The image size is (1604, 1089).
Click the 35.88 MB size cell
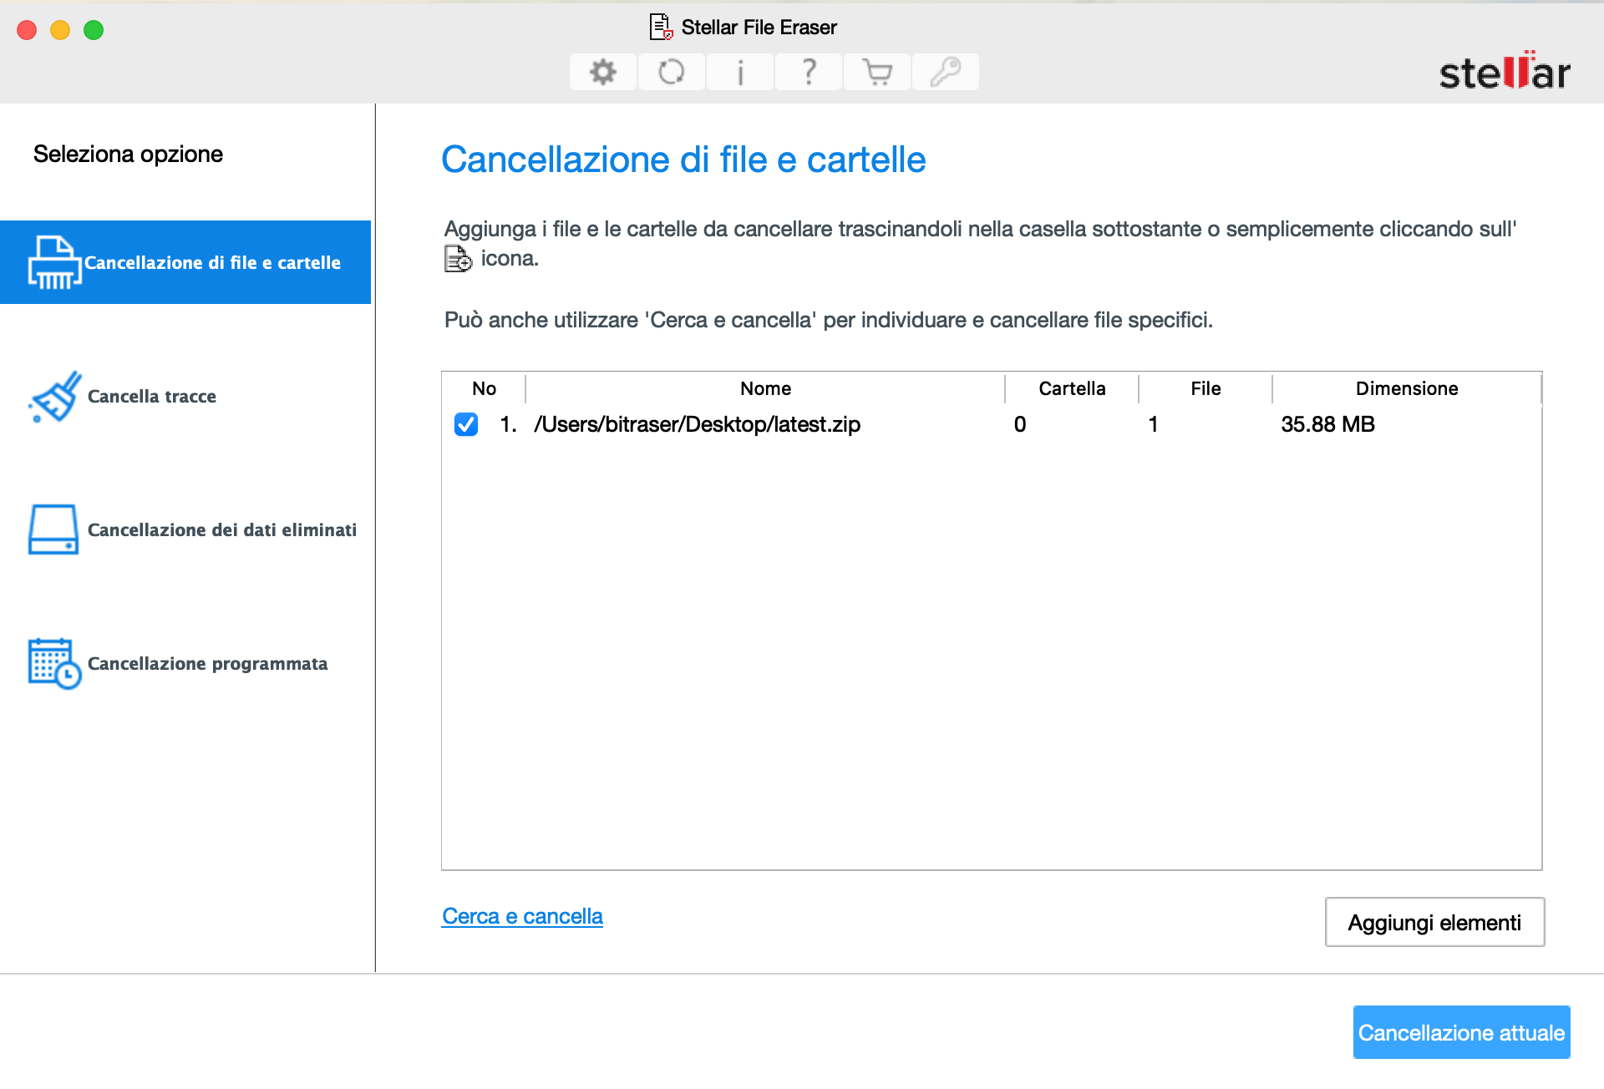1327,424
